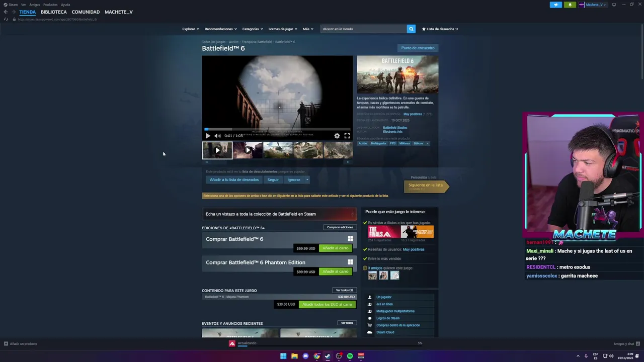The image size is (644, 362).
Task: Click the Ignorar button
Action: [294, 179]
